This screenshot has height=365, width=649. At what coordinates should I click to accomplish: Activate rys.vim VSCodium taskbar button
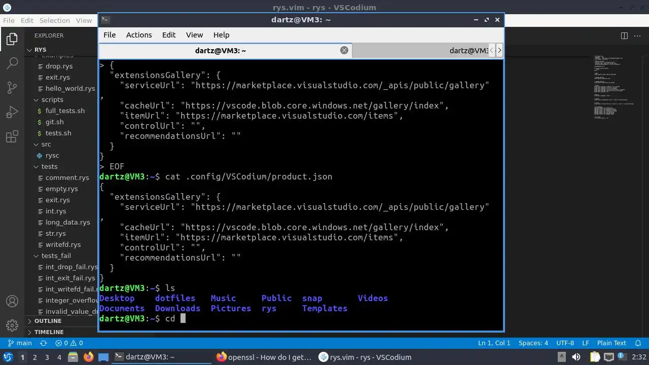click(366, 357)
